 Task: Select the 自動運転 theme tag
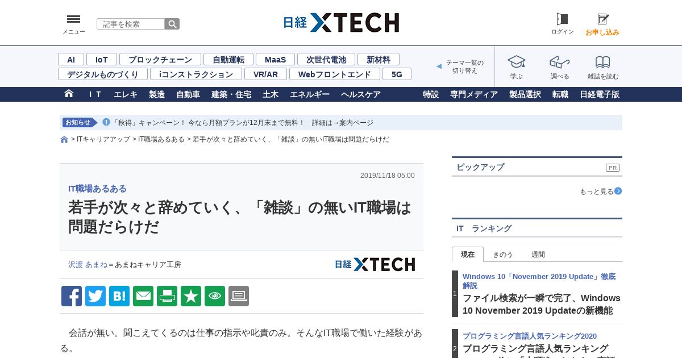[x=228, y=59]
